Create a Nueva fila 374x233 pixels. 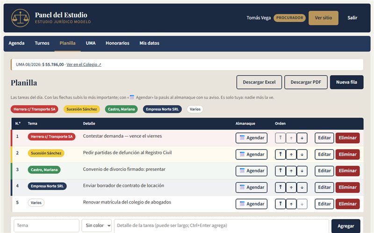coord(346,82)
